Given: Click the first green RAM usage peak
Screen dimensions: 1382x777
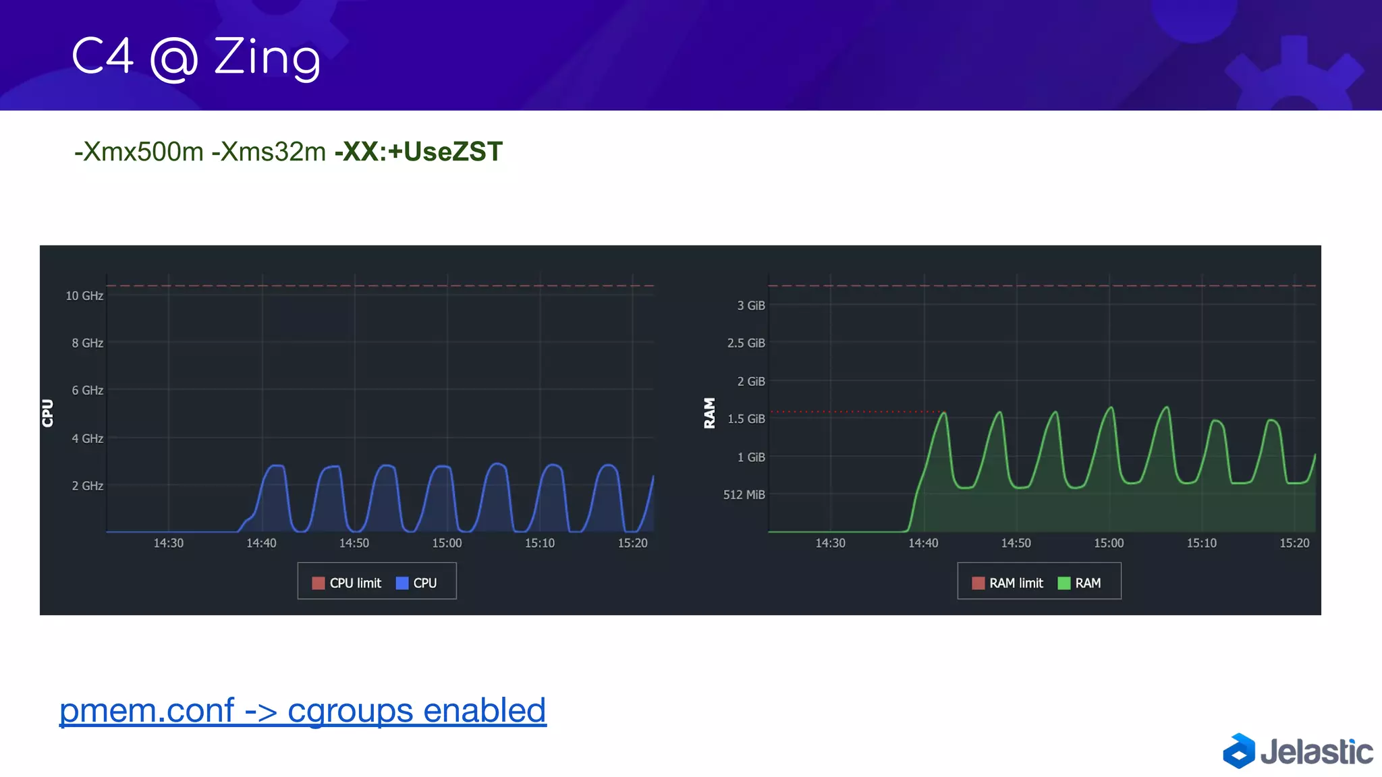Looking at the screenshot, I should (x=943, y=414).
